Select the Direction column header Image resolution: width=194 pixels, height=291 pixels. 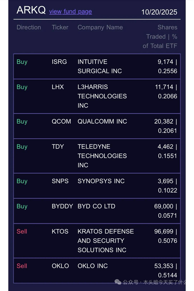point(29,27)
